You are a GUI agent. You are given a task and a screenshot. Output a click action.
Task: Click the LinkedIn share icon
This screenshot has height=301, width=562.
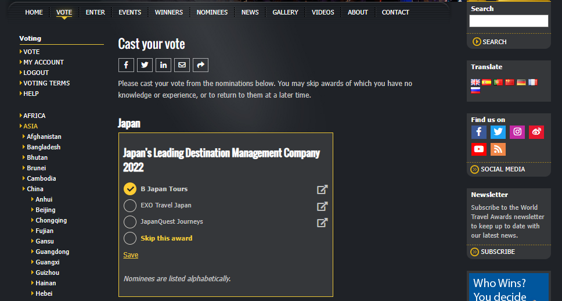tap(163, 65)
